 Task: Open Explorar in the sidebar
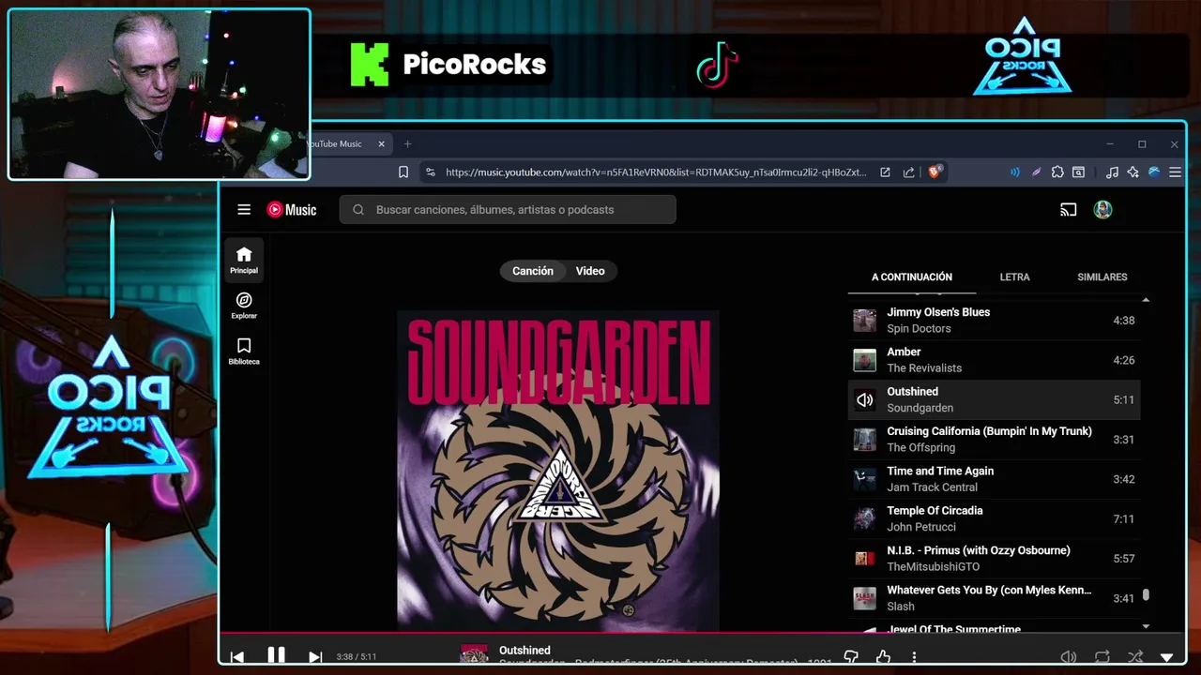click(244, 306)
